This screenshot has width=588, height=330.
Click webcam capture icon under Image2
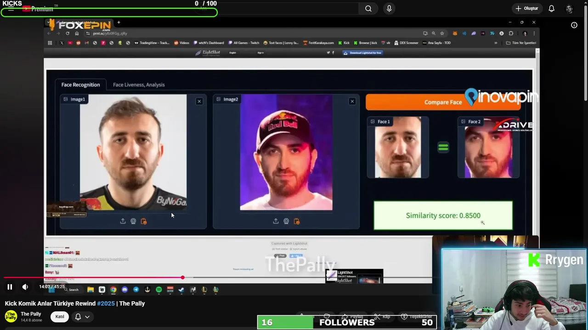tap(286, 221)
